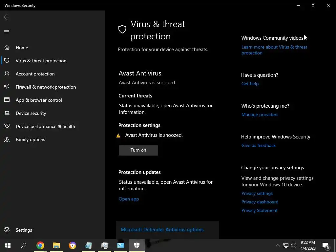This screenshot has height=252, width=336.
Task: Click the Account protection person icon
Action: pos(7,74)
